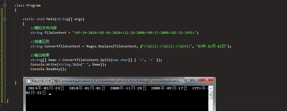Viewport: 287px width, 111px height.
Task: Click the console scrollbar up arrow
Action: click(211, 88)
